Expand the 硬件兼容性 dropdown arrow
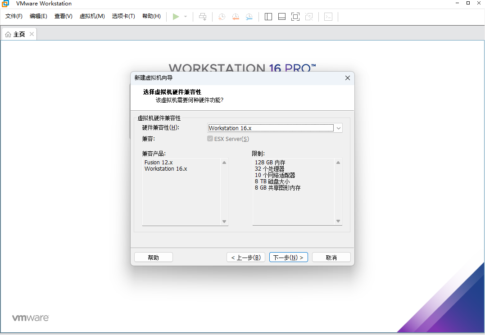485x335 pixels. [338, 128]
